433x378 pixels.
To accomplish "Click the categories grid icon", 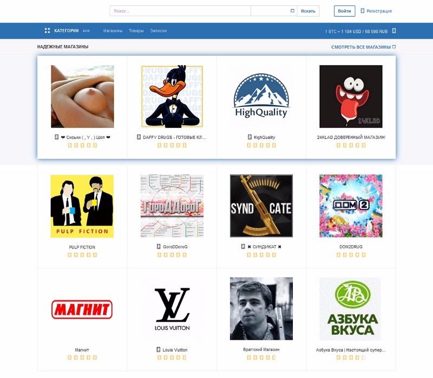I will 47,31.
